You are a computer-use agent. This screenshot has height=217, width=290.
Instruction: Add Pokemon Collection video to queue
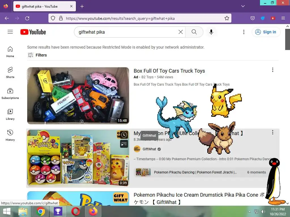(124, 144)
